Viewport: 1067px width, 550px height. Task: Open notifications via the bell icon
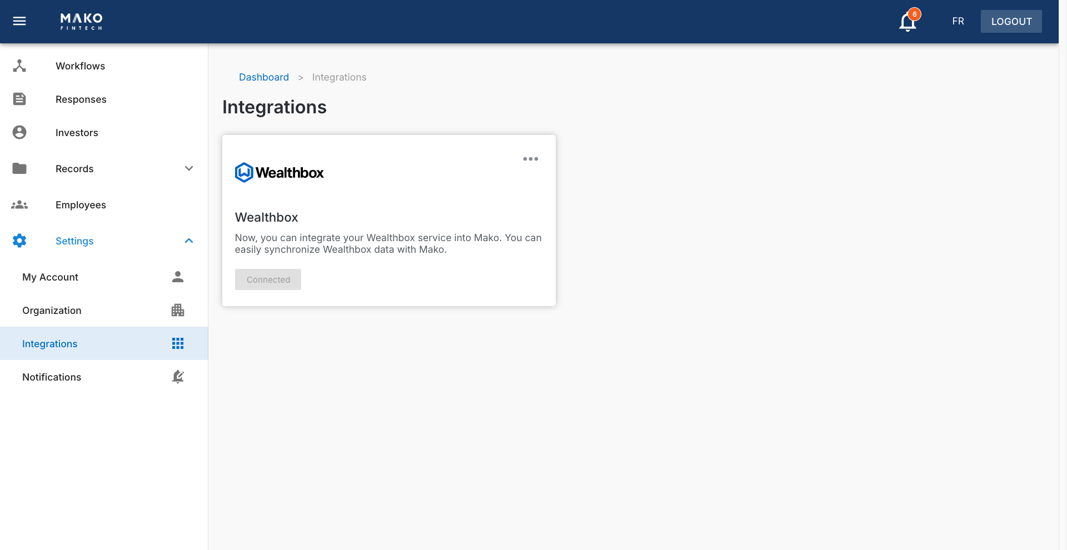tap(907, 21)
